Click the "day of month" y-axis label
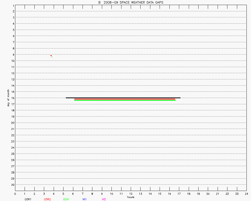This screenshot has height=201, width=251. tap(8, 98)
